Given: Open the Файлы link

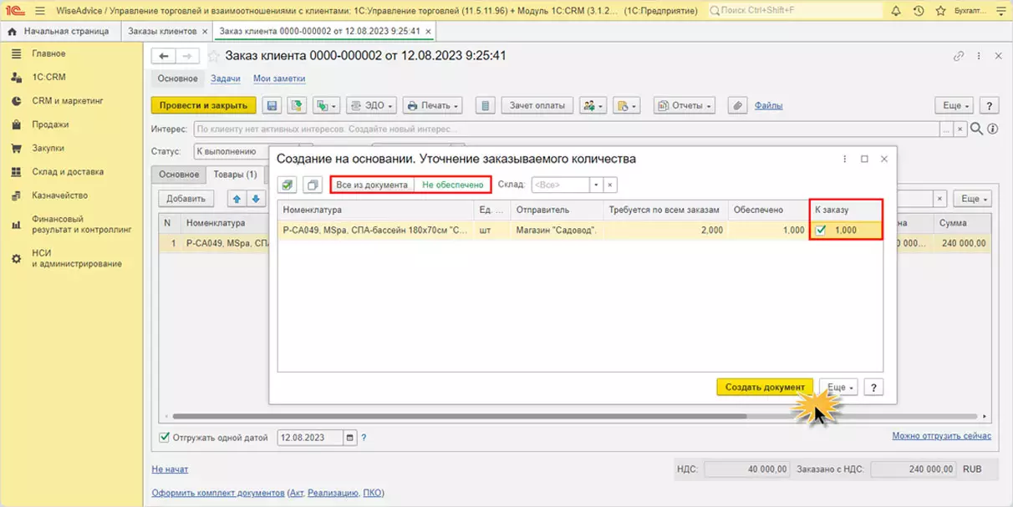Looking at the screenshot, I should coord(768,106).
